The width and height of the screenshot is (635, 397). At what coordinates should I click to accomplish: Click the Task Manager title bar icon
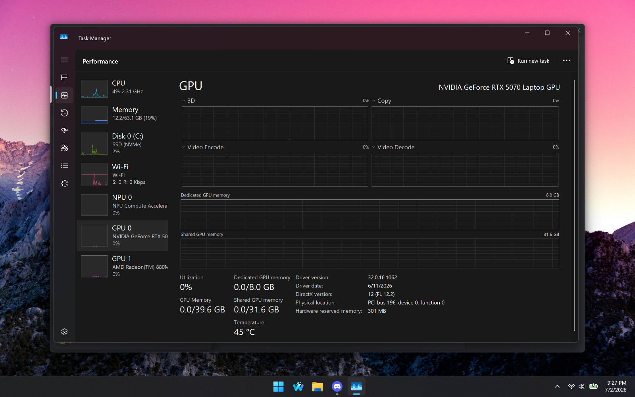[64, 37]
